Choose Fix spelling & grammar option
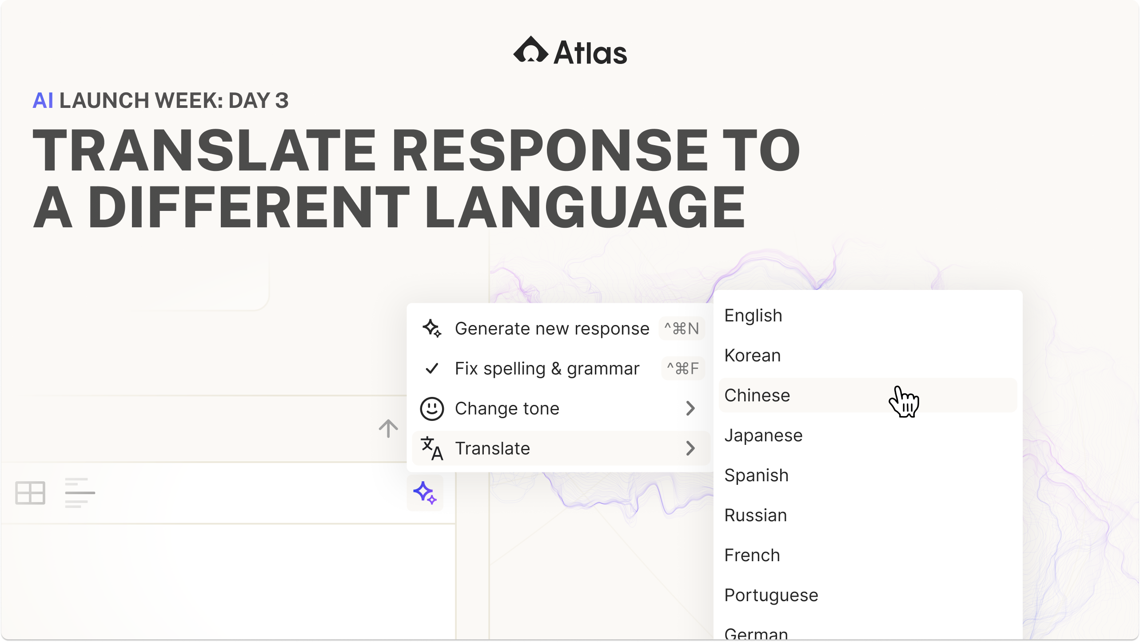 547,369
